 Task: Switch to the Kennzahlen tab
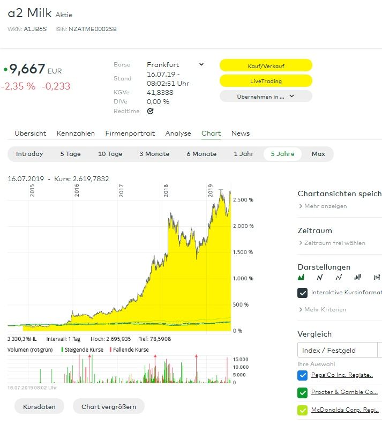[x=76, y=133]
